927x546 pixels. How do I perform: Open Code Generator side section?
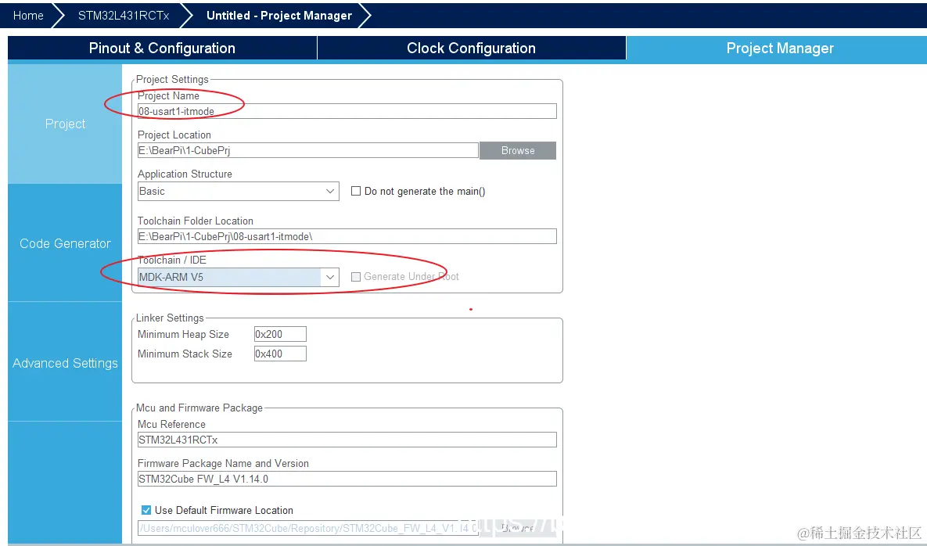[x=65, y=242]
